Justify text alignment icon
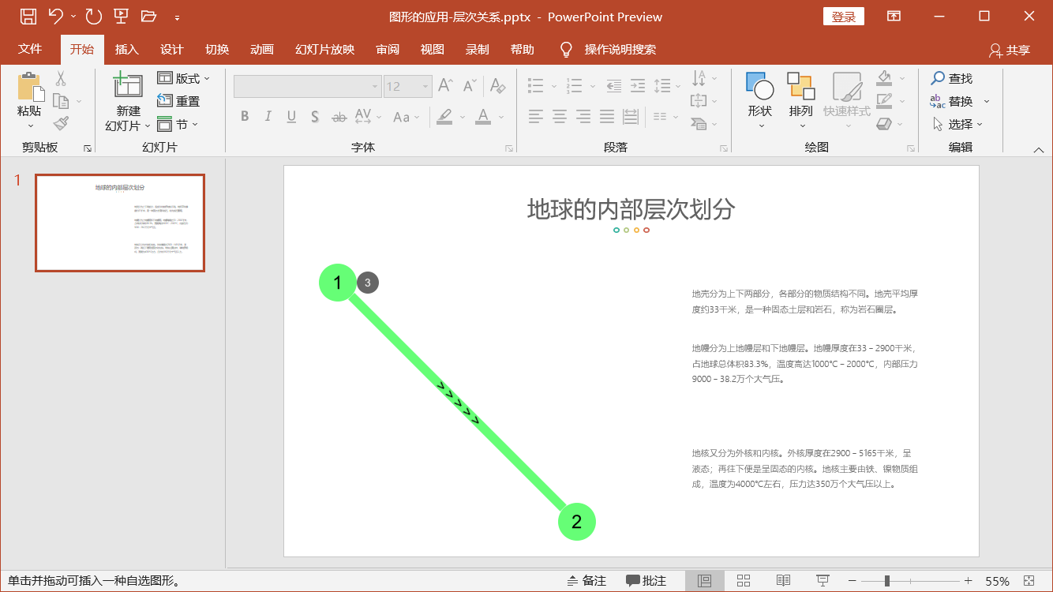The image size is (1053, 592). click(x=607, y=117)
